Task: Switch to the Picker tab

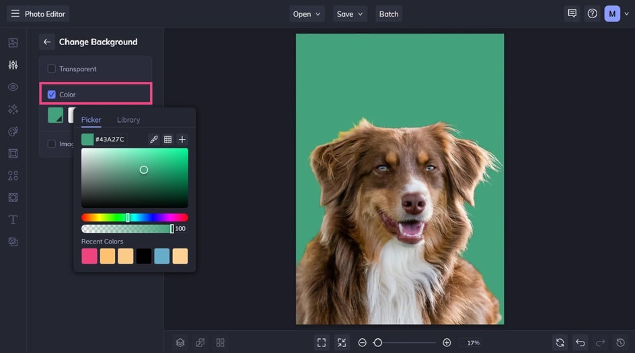Action: click(x=91, y=120)
